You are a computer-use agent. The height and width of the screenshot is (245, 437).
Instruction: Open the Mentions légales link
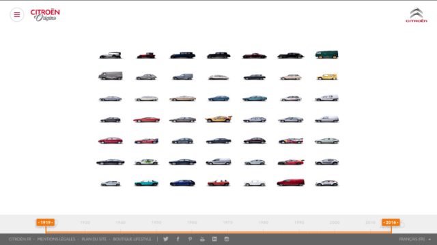point(56,239)
